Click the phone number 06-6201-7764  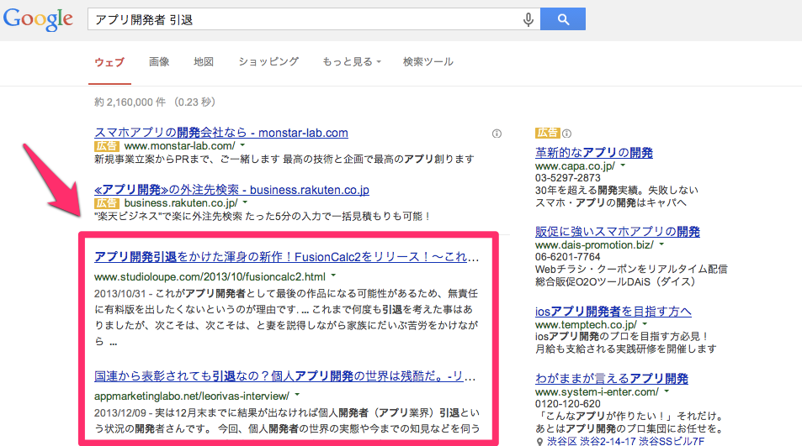[568, 257]
